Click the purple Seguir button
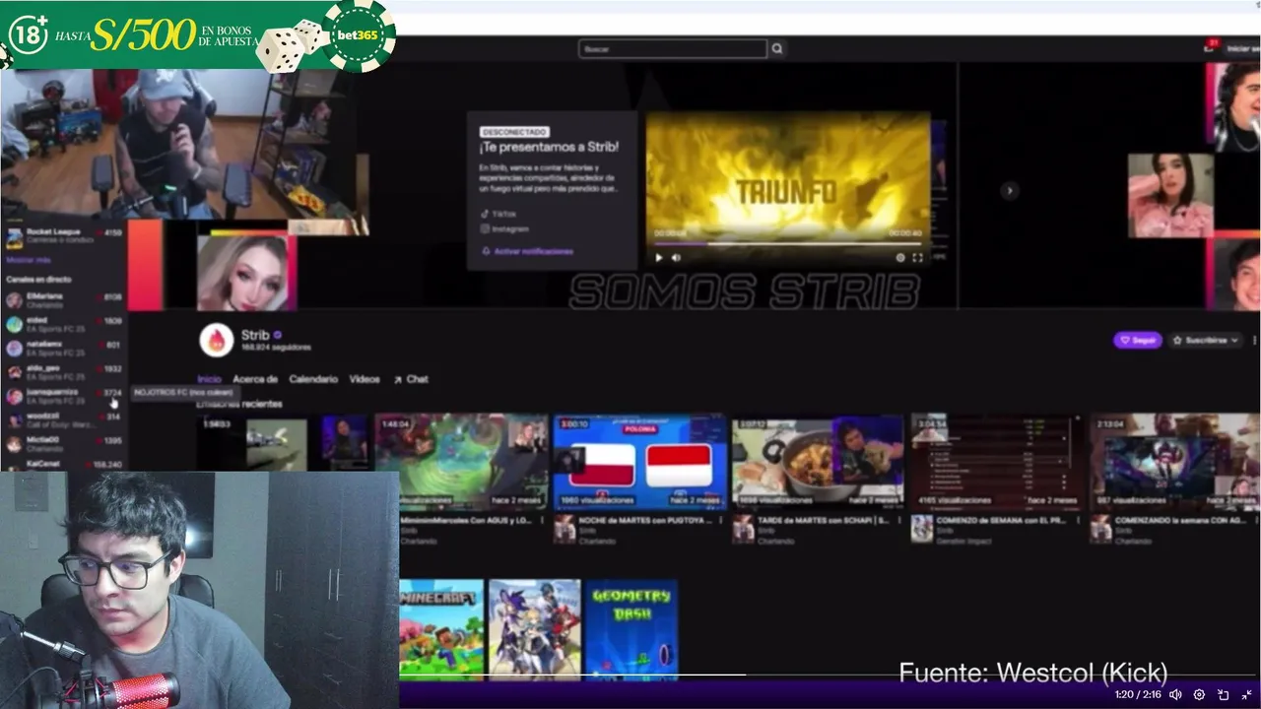 point(1138,340)
